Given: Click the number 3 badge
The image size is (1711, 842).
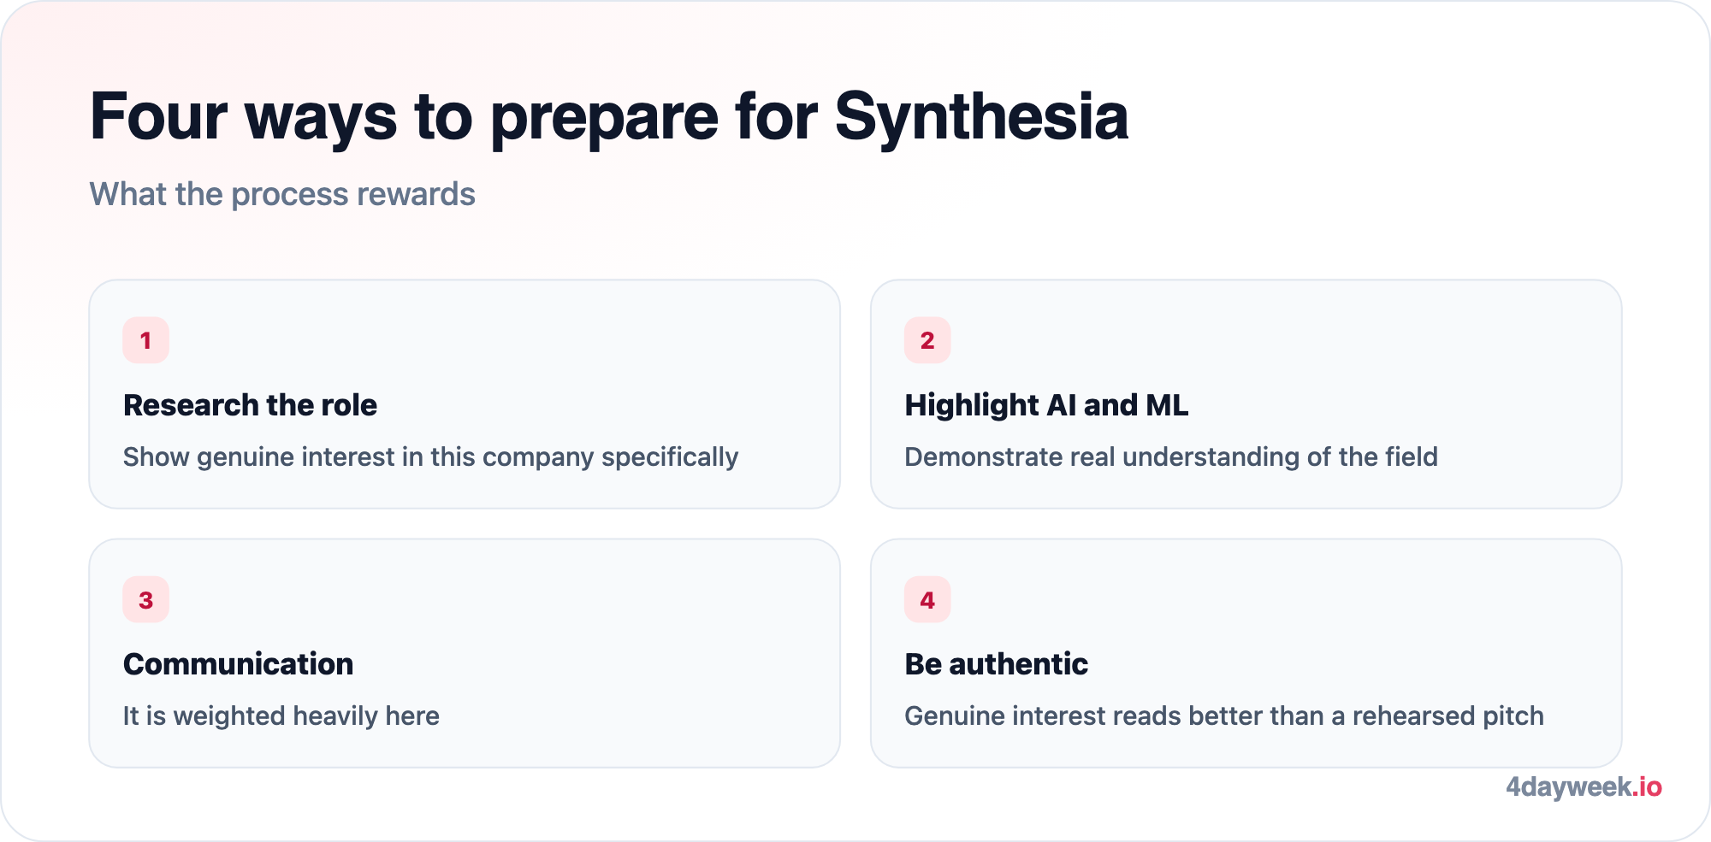Looking at the screenshot, I should click(145, 599).
